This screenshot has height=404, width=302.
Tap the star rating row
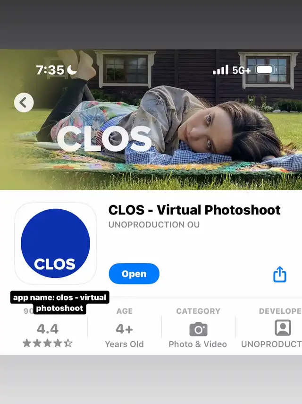48,343
